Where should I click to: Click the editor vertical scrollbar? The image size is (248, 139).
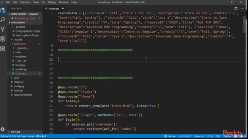(245, 24)
